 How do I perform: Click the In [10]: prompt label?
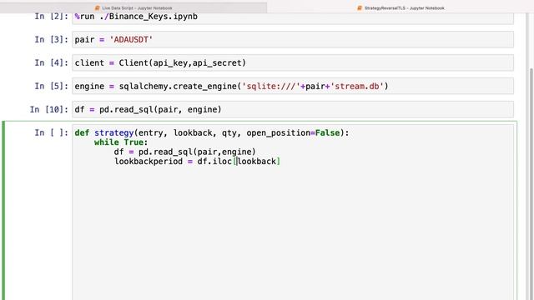[x=49, y=109]
